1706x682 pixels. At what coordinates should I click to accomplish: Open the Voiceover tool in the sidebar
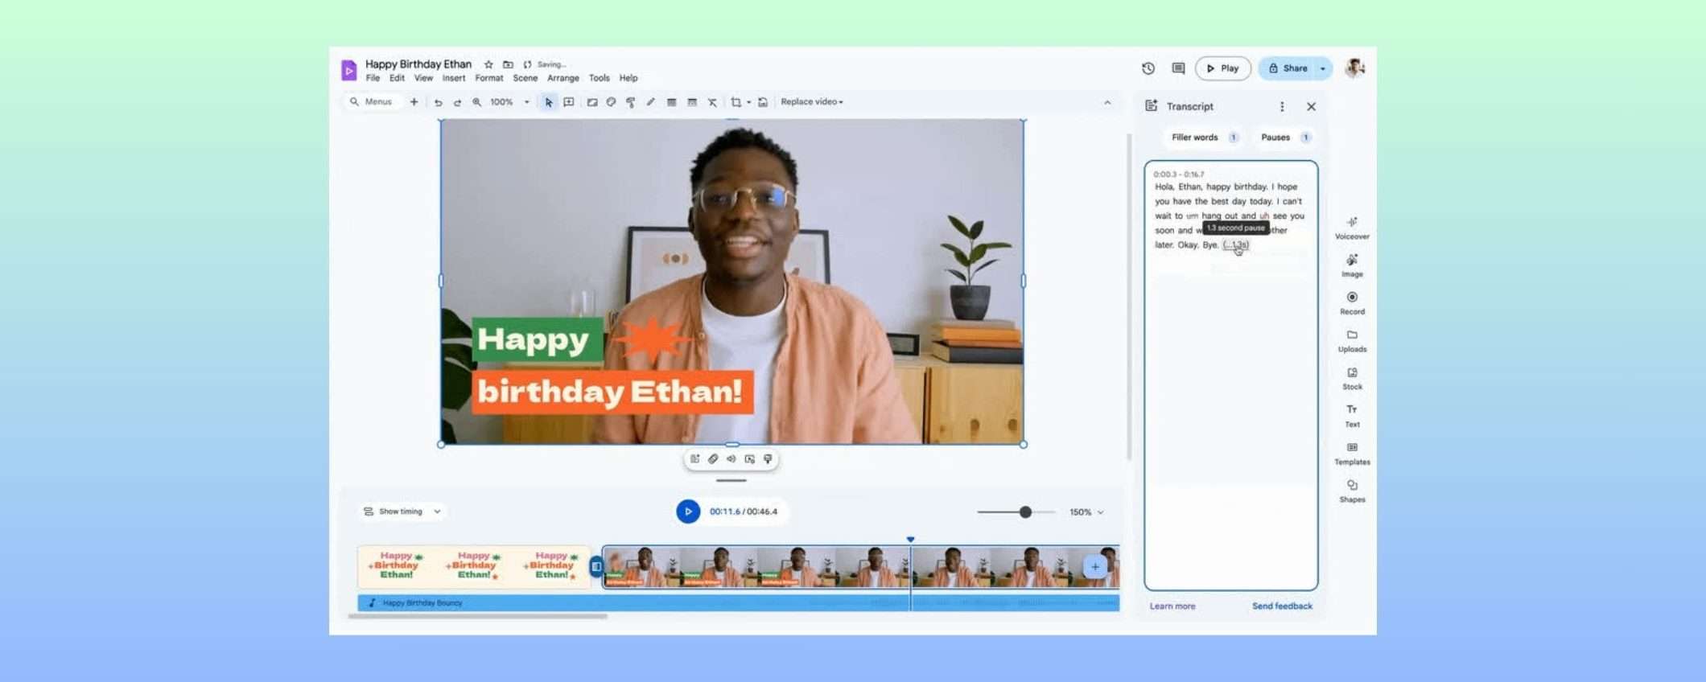[x=1351, y=227]
